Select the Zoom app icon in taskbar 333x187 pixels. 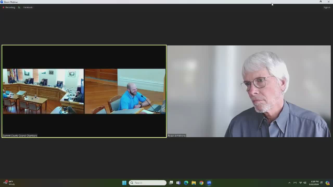click(209, 183)
